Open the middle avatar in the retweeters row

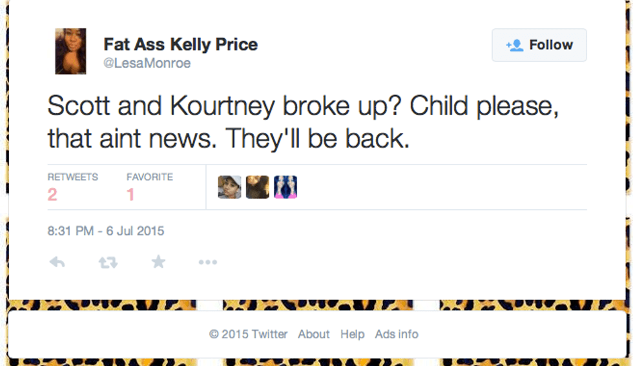257,187
